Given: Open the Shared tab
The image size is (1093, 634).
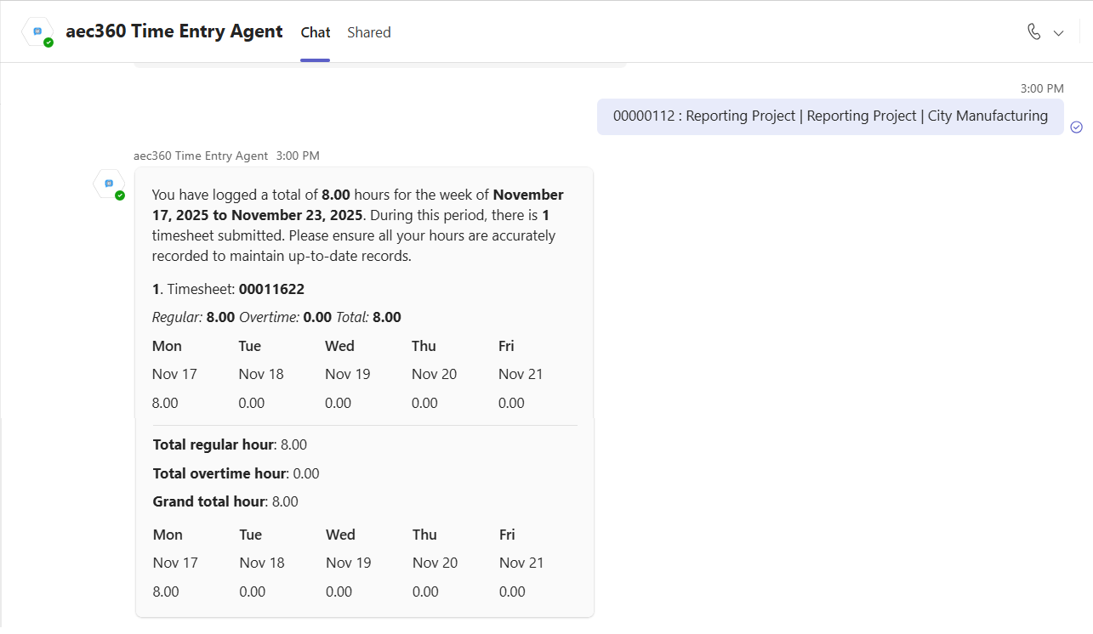Looking at the screenshot, I should point(369,32).
